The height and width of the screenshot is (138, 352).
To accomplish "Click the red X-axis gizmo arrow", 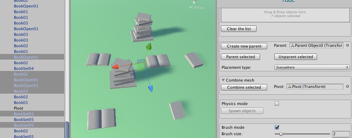I will (115, 67).
